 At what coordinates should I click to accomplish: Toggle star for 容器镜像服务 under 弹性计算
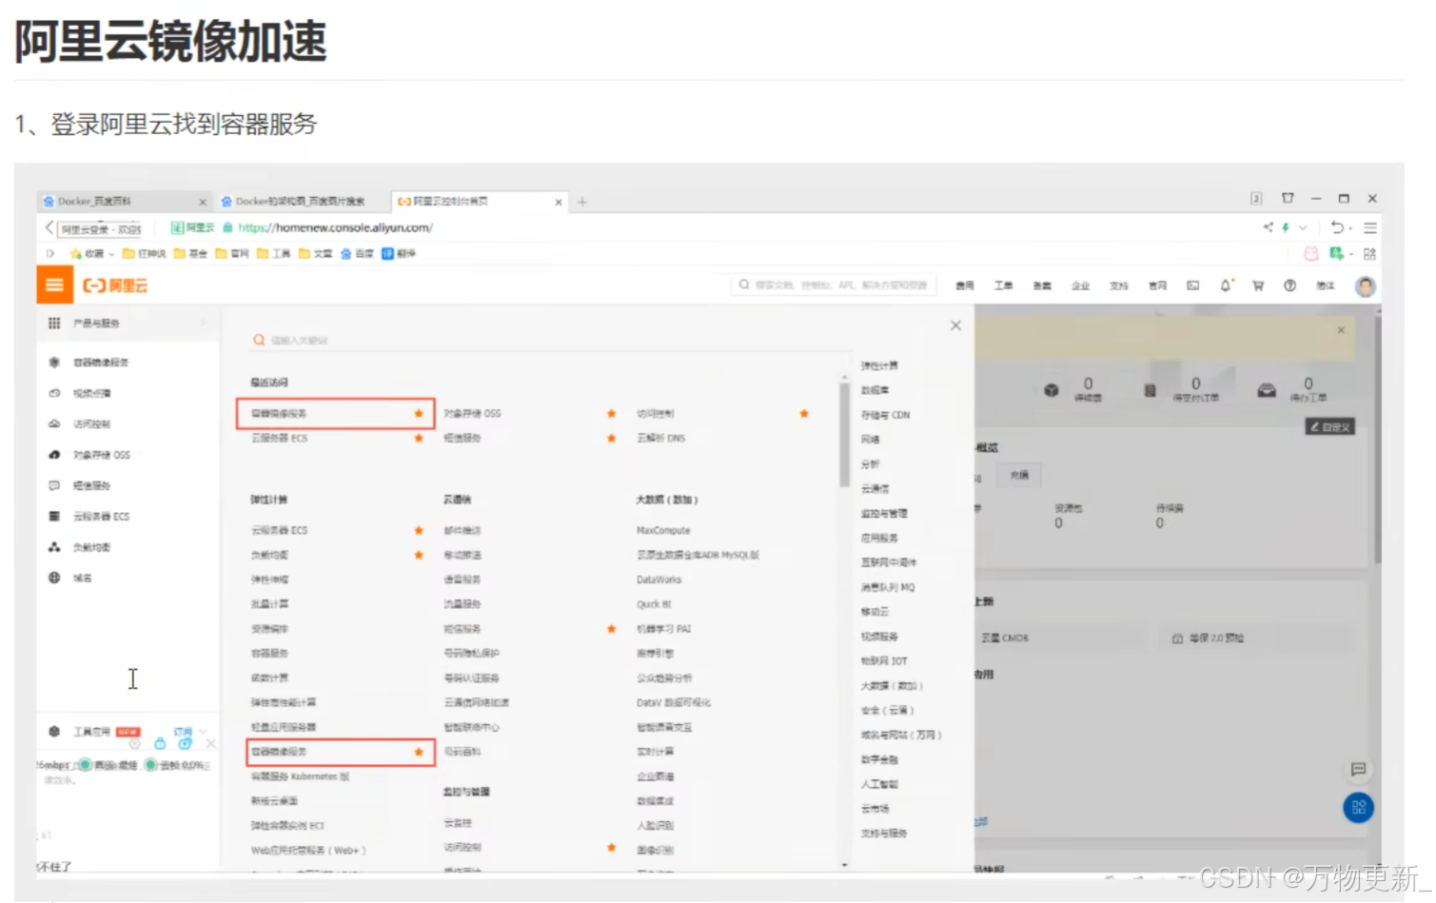point(419,752)
